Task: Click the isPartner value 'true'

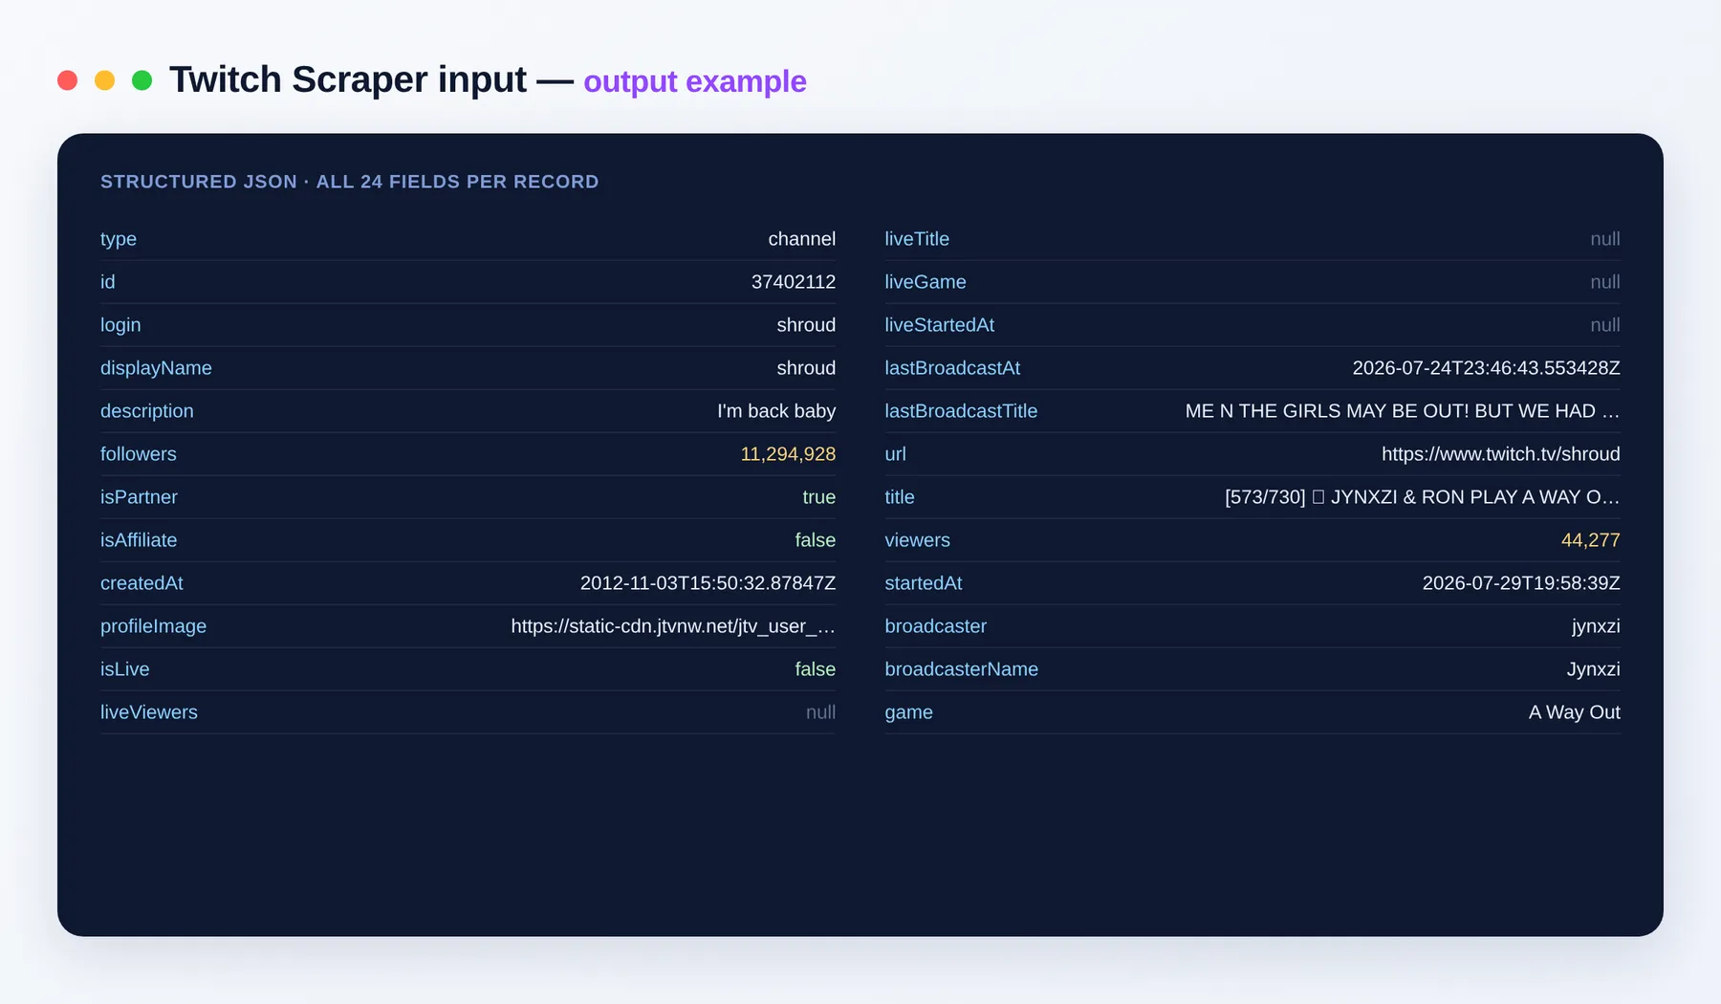Action: pyautogui.click(x=818, y=497)
